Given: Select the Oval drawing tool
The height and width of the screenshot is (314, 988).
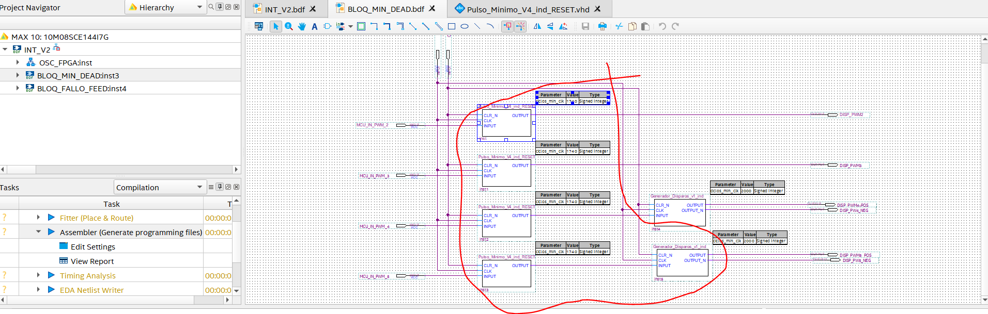Looking at the screenshot, I should pyautogui.click(x=465, y=26).
